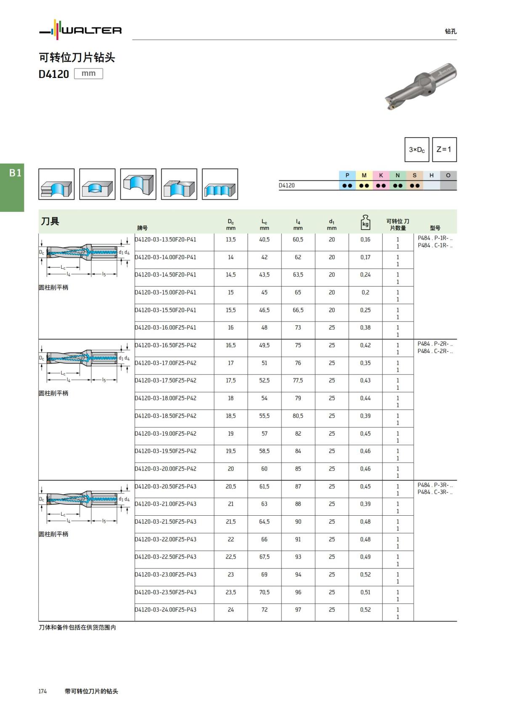Viewport: 505px width, 715px height.
Task: Click insert type P484 . C-2R- ..
Action: pos(435,351)
